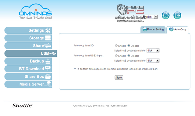
Task: Enable auto copy from USB3.0 port
Action: 116,56
